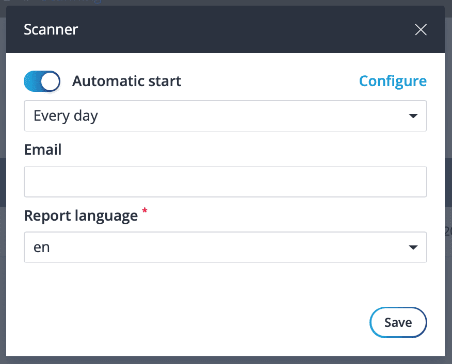
Task: Save the scanner settings
Action: click(398, 322)
